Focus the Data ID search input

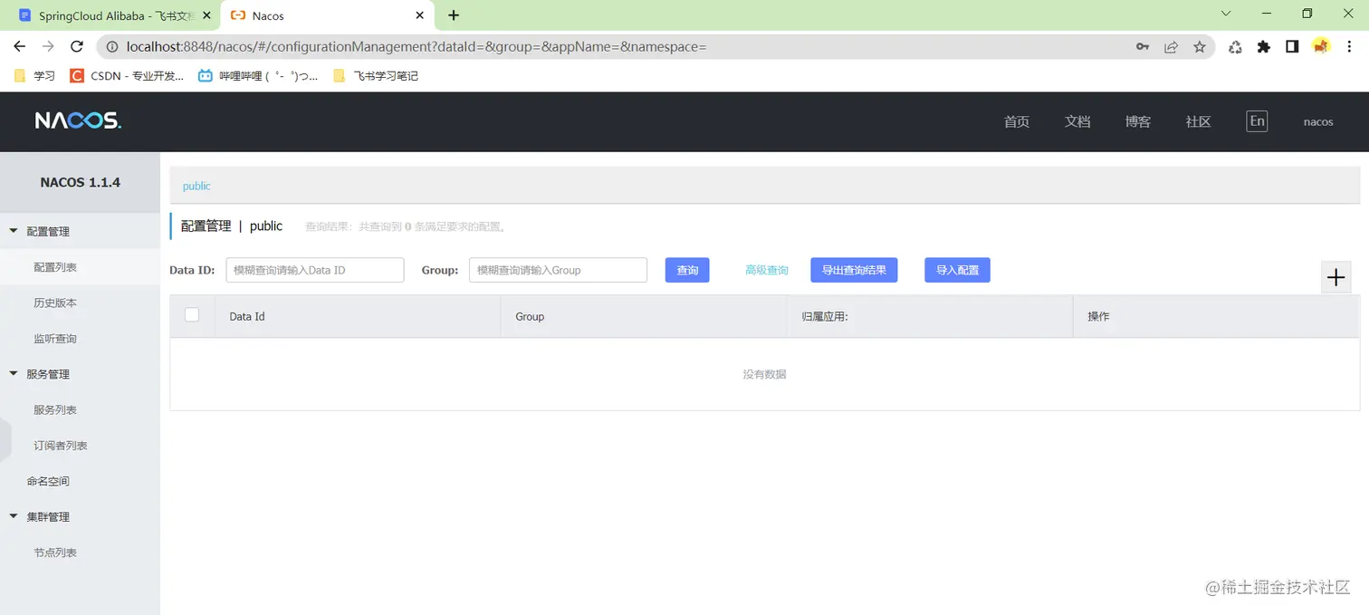tap(315, 270)
